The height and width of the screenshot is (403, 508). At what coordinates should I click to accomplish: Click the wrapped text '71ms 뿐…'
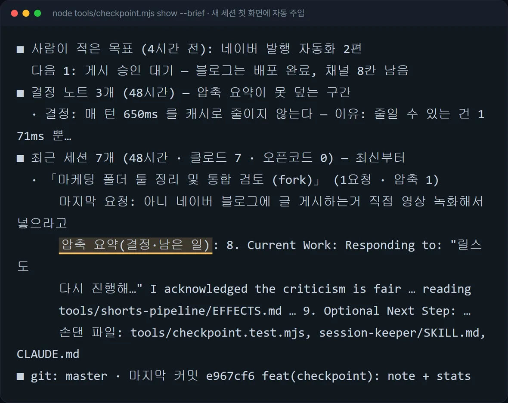click(44, 136)
